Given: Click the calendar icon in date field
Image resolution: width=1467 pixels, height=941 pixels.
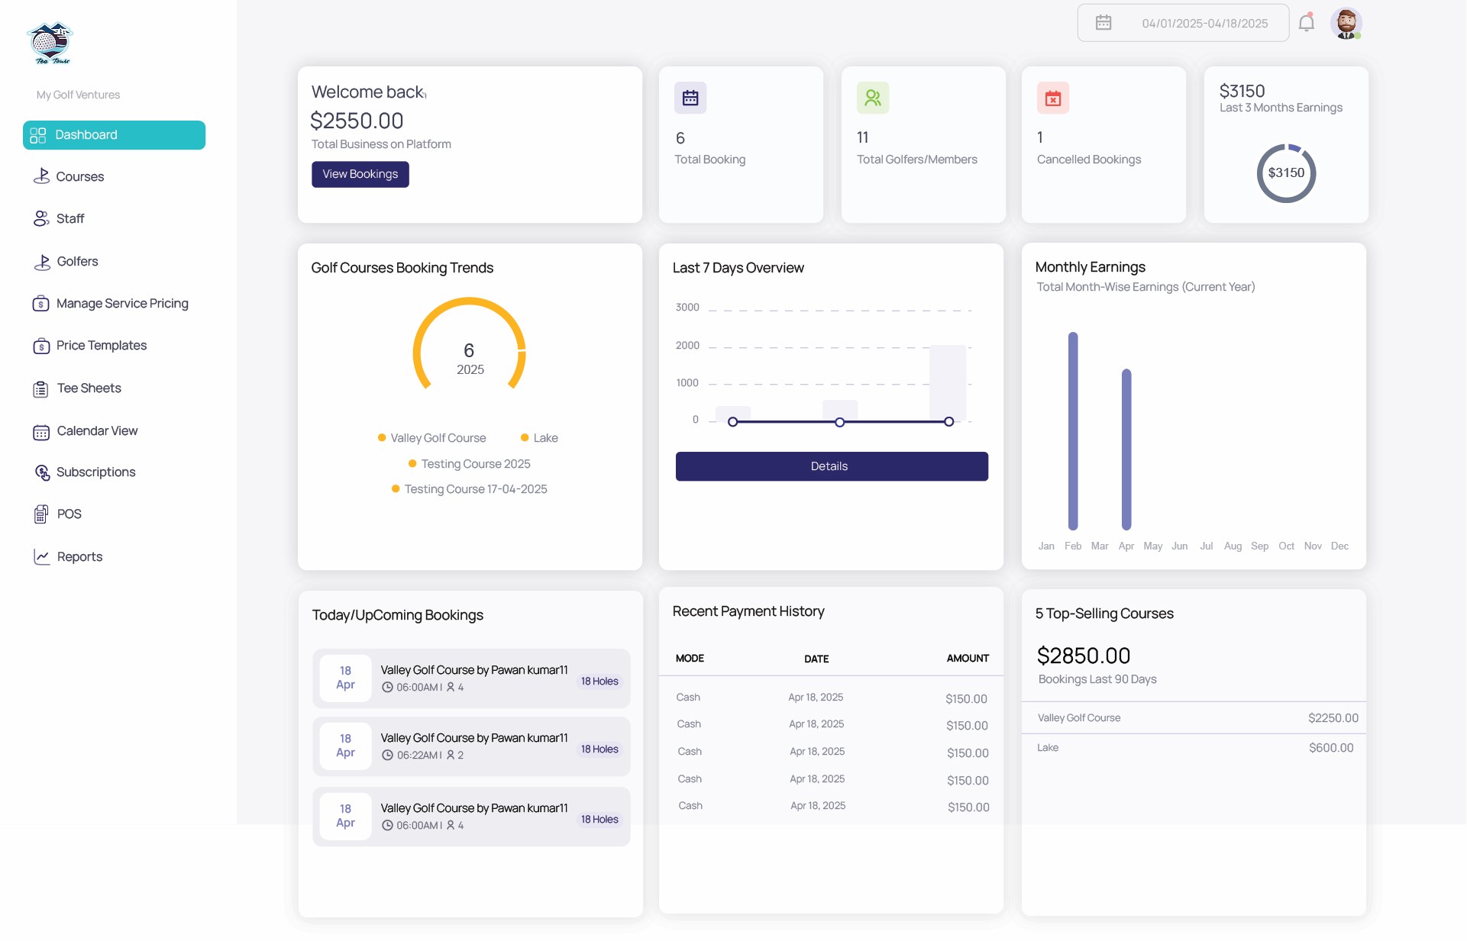Looking at the screenshot, I should coord(1103,23).
